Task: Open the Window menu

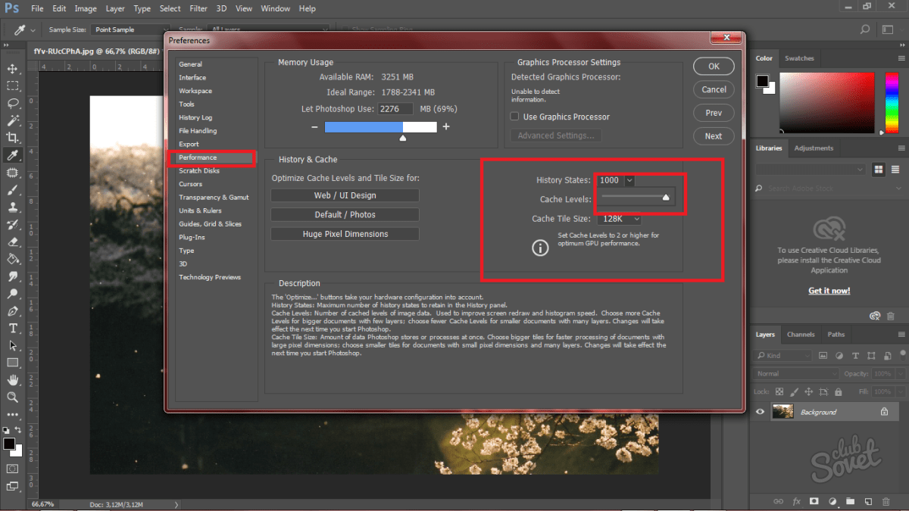Action: coord(275,8)
